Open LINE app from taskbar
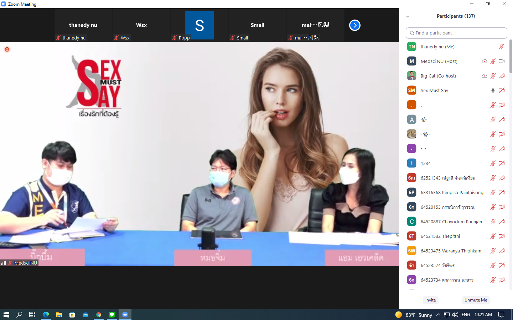 point(112,315)
